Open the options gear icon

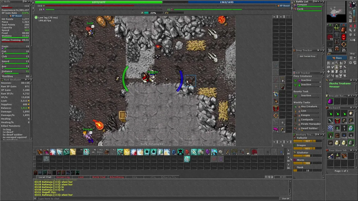[x=350, y=63]
